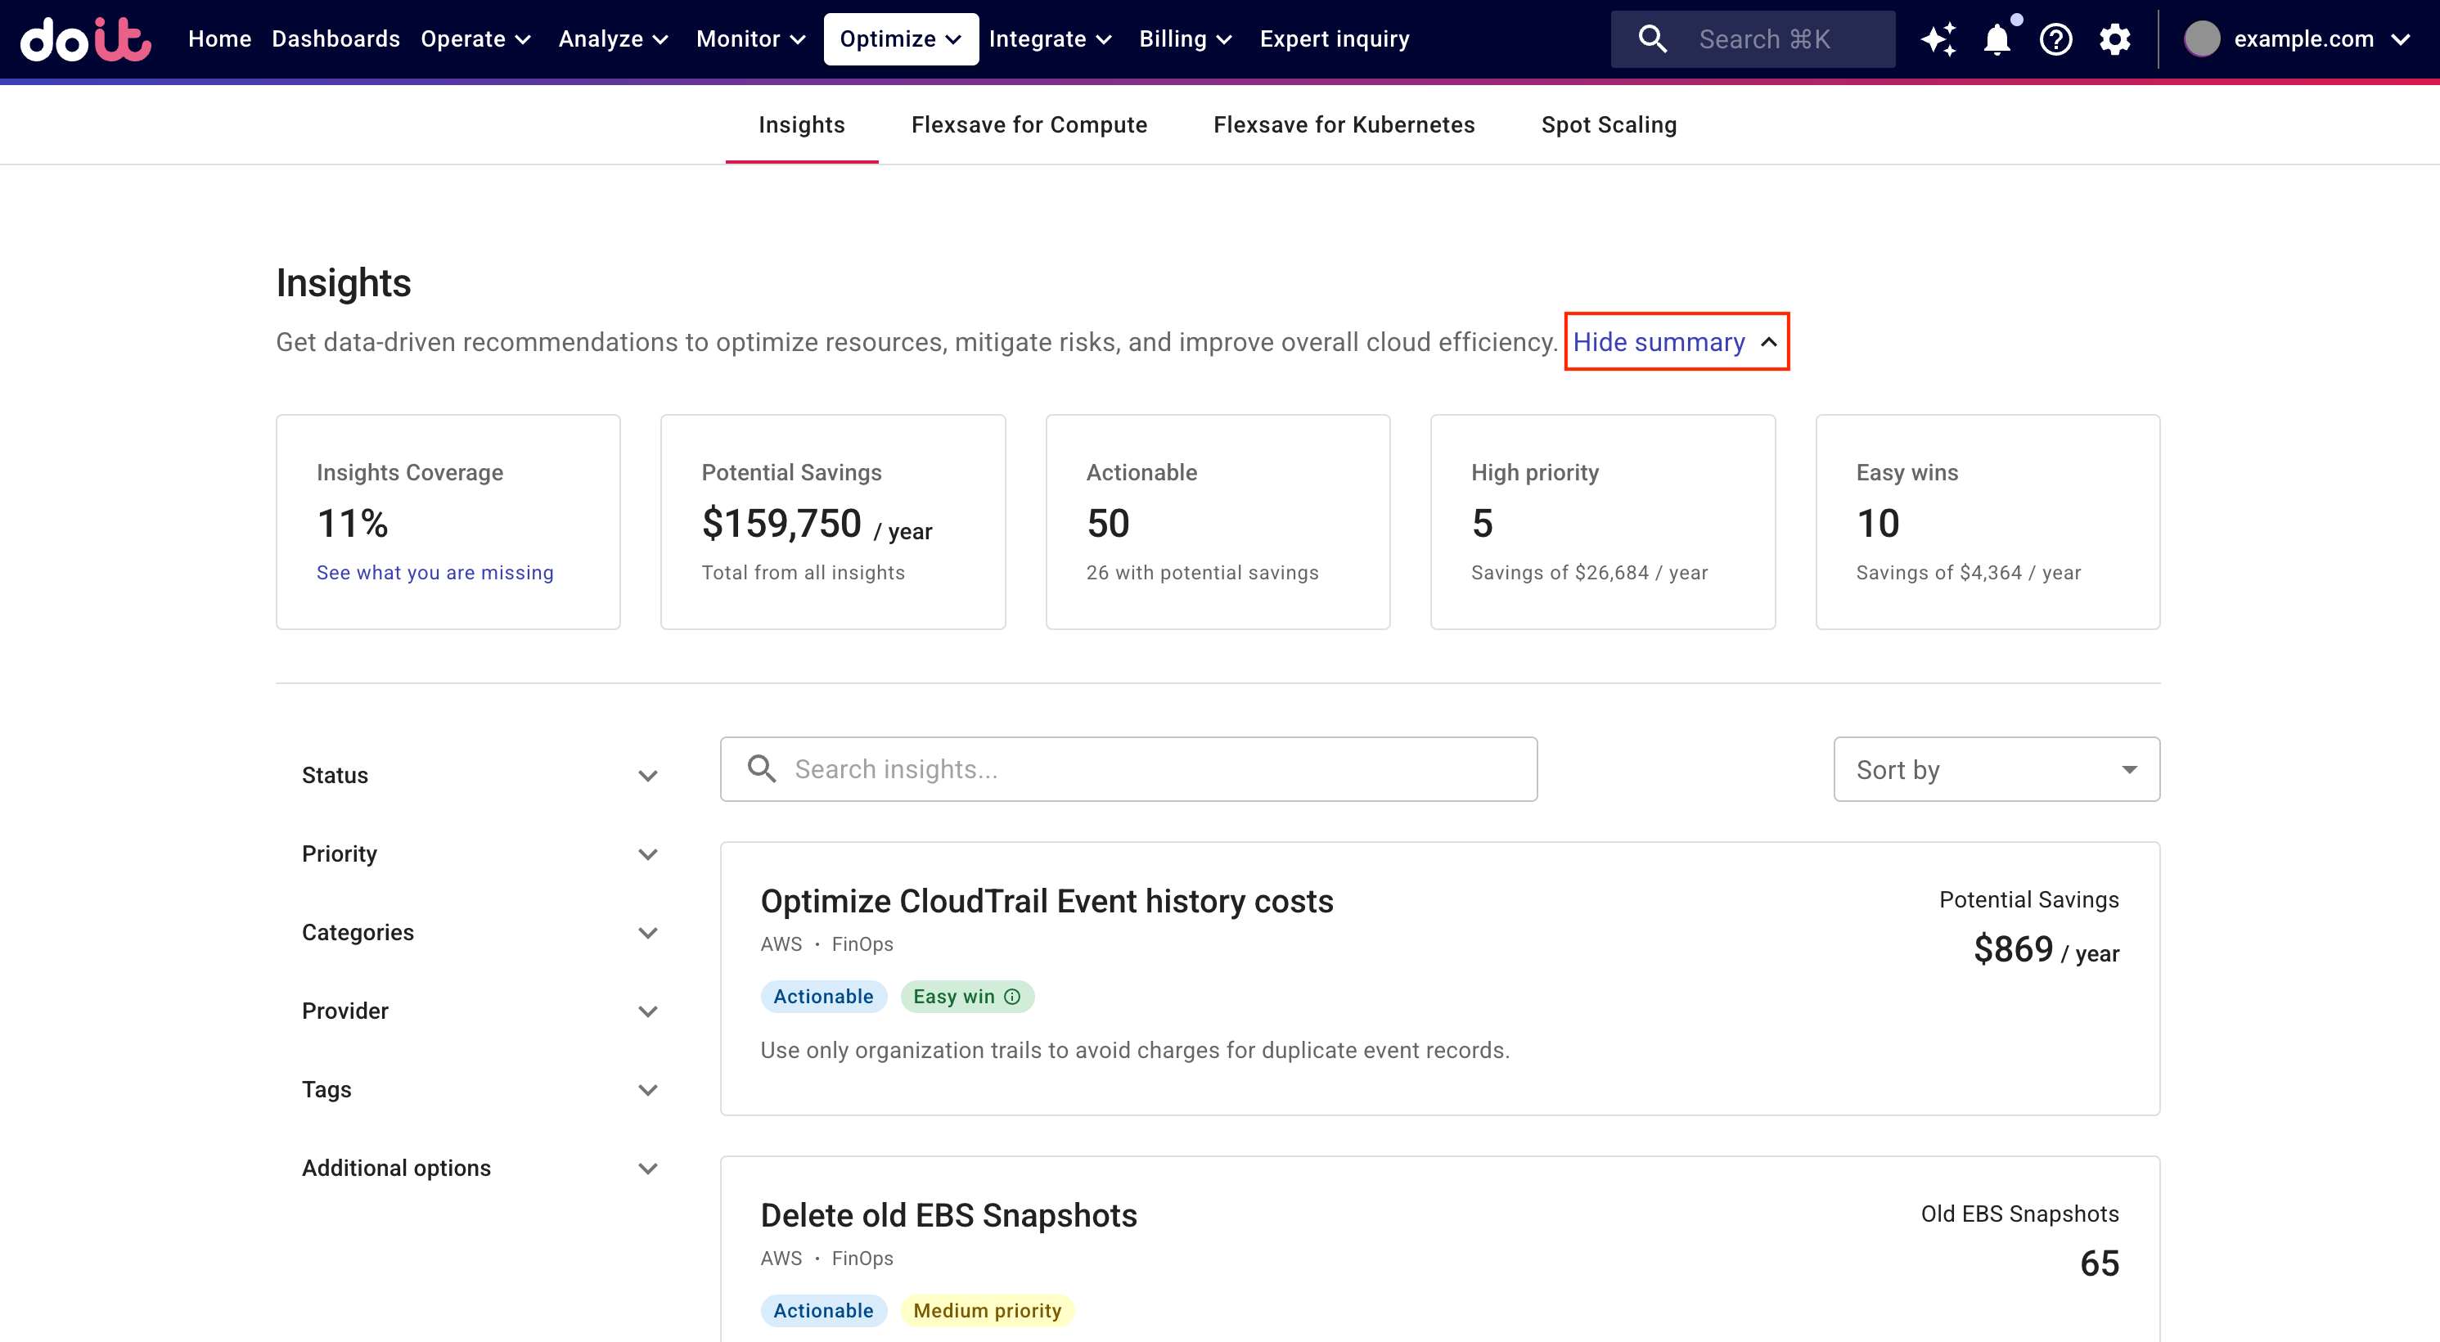Switch to the Spot Scaling tab
Image resolution: width=2440 pixels, height=1342 pixels.
[1609, 125]
